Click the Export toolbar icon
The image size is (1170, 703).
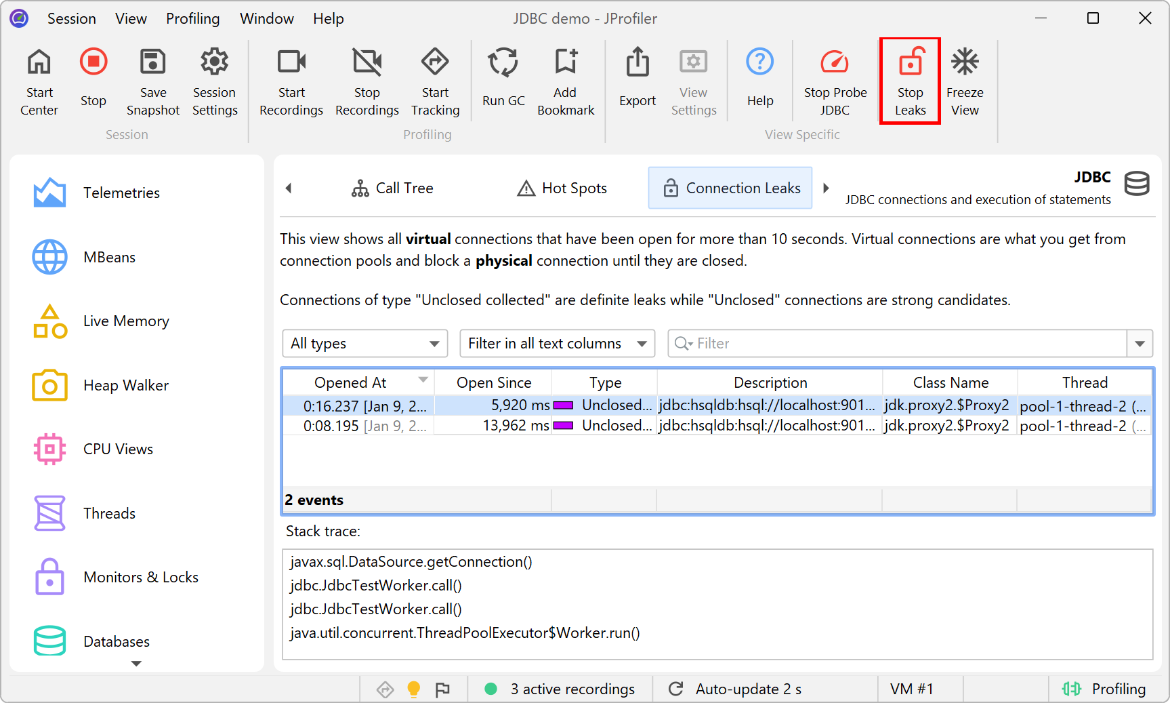click(x=637, y=63)
